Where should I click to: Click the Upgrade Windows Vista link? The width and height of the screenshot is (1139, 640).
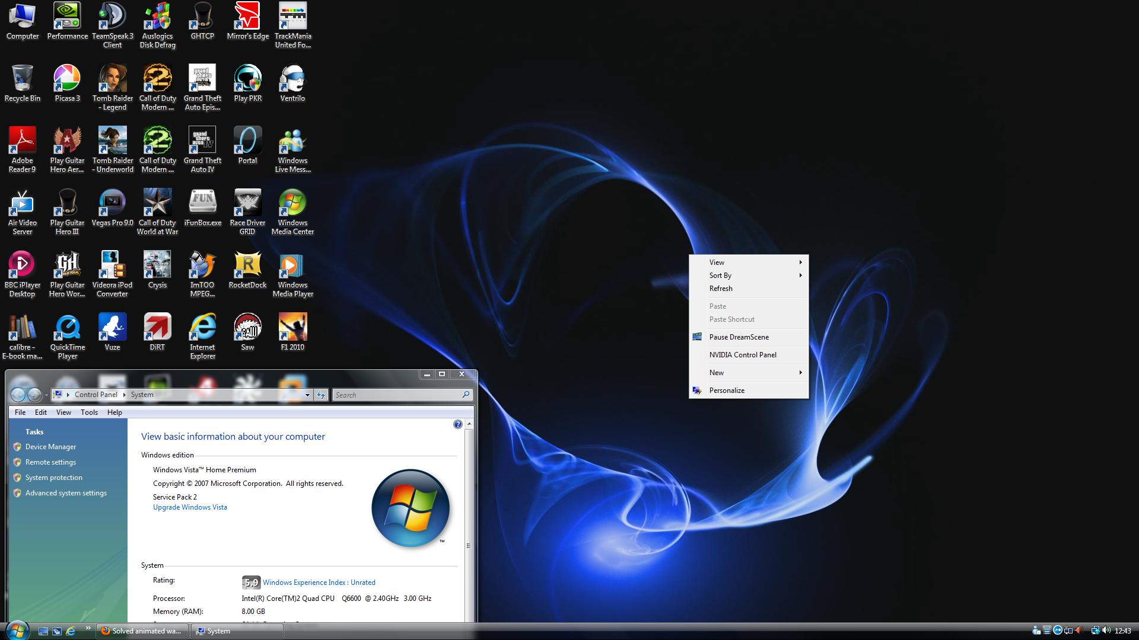pos(190,507)
